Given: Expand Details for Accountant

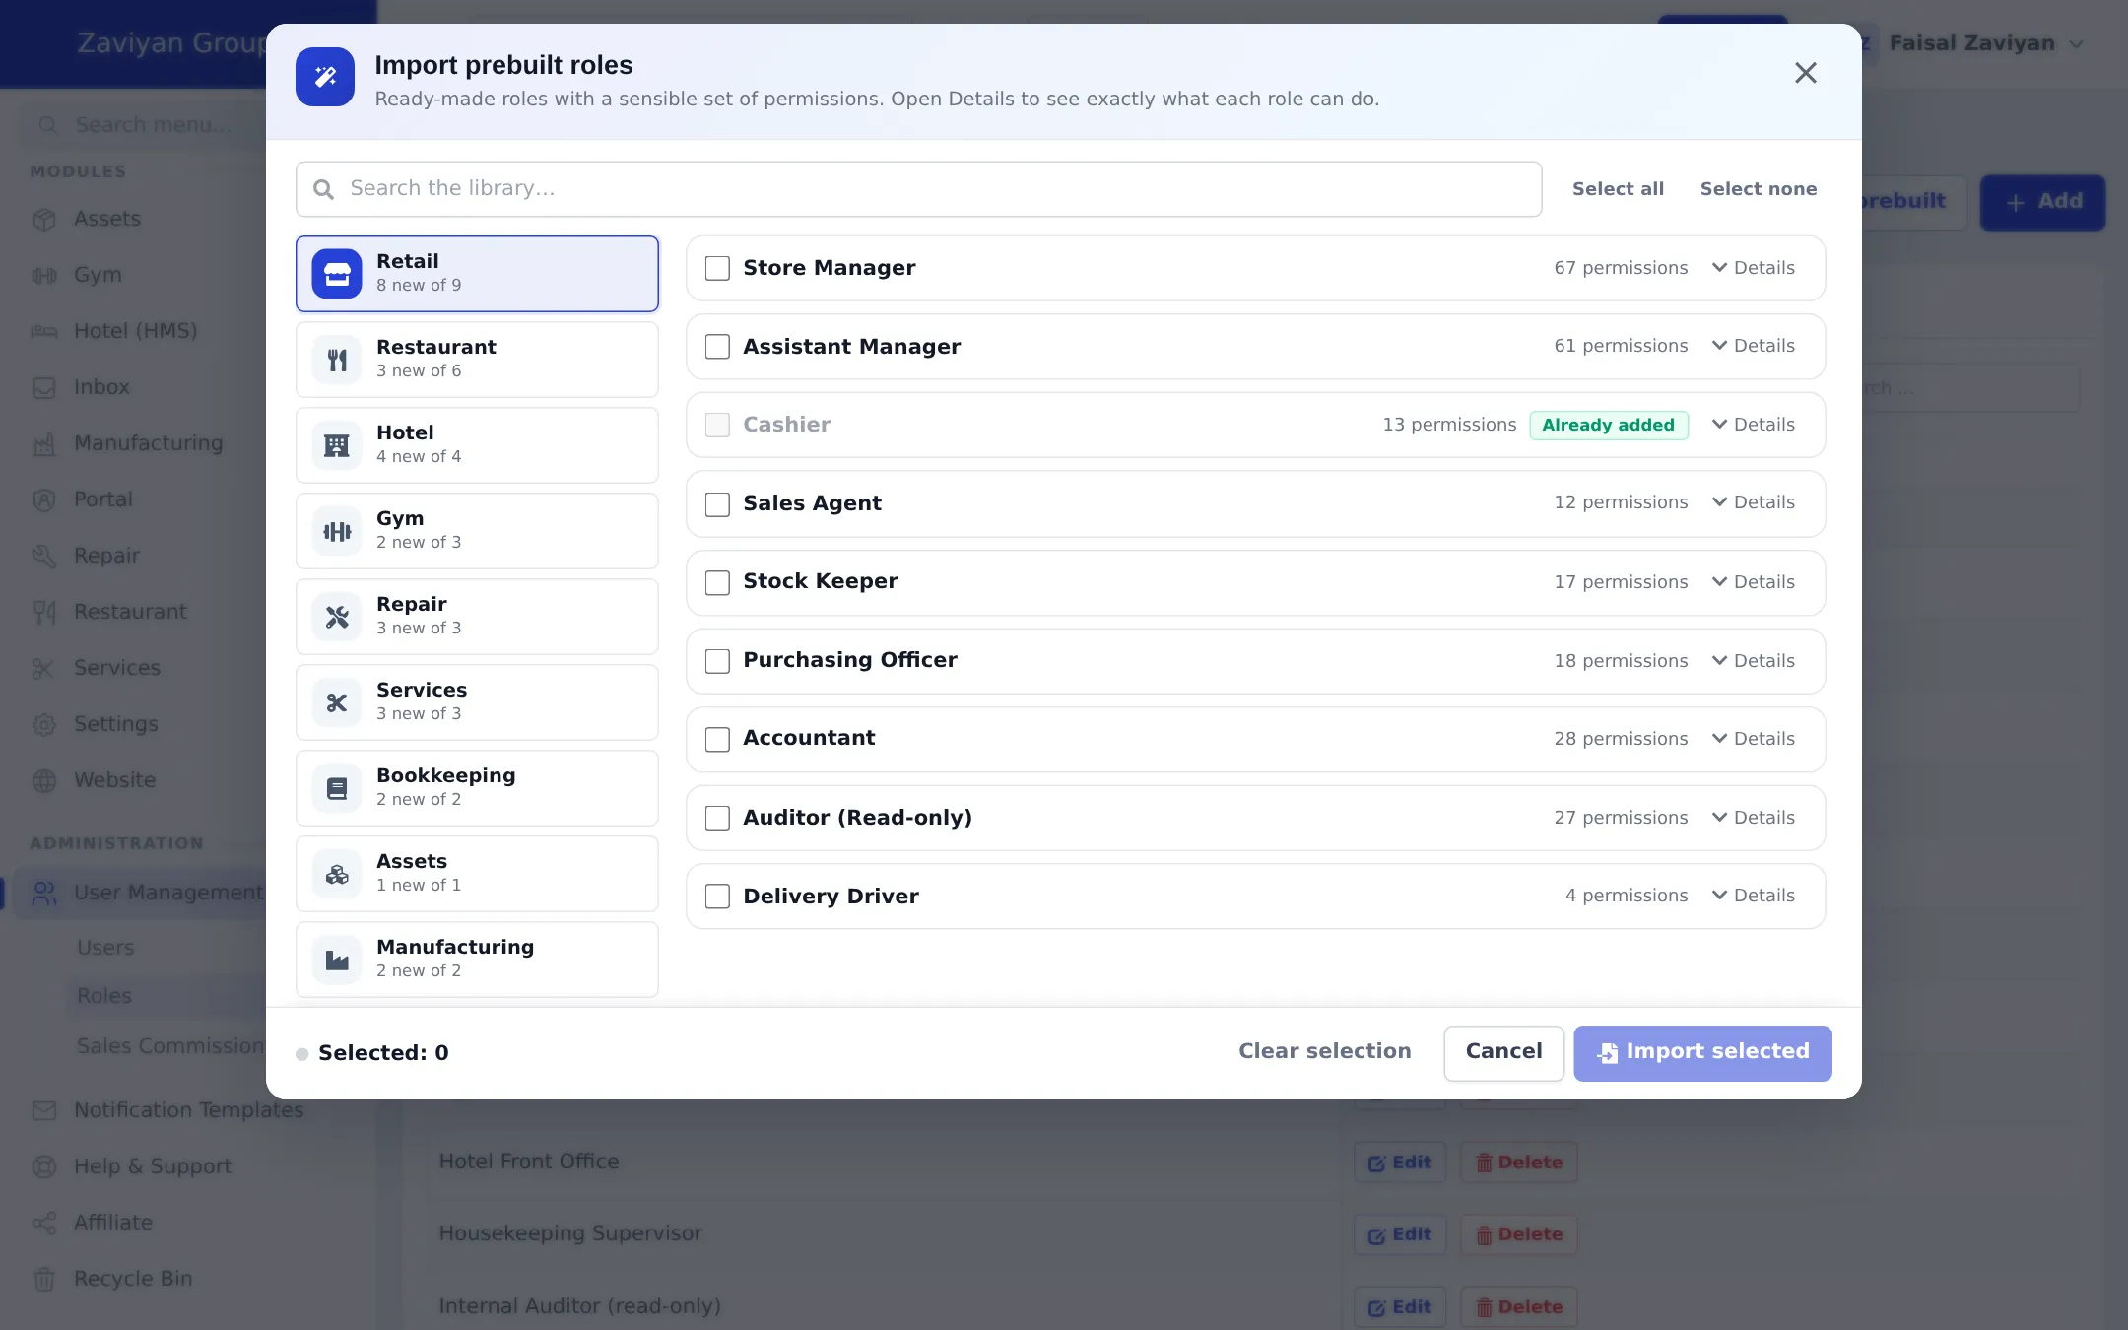Looking at the screenshot, I should tap(1754, 739).
